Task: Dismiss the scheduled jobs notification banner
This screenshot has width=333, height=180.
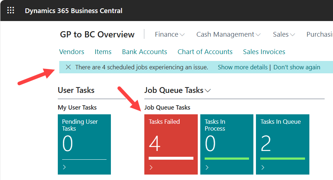Action: click(68, 67)
